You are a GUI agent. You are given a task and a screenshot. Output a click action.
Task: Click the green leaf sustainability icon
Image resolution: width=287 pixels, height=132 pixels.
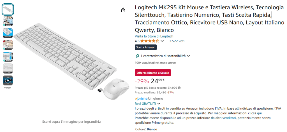point(137,56)
